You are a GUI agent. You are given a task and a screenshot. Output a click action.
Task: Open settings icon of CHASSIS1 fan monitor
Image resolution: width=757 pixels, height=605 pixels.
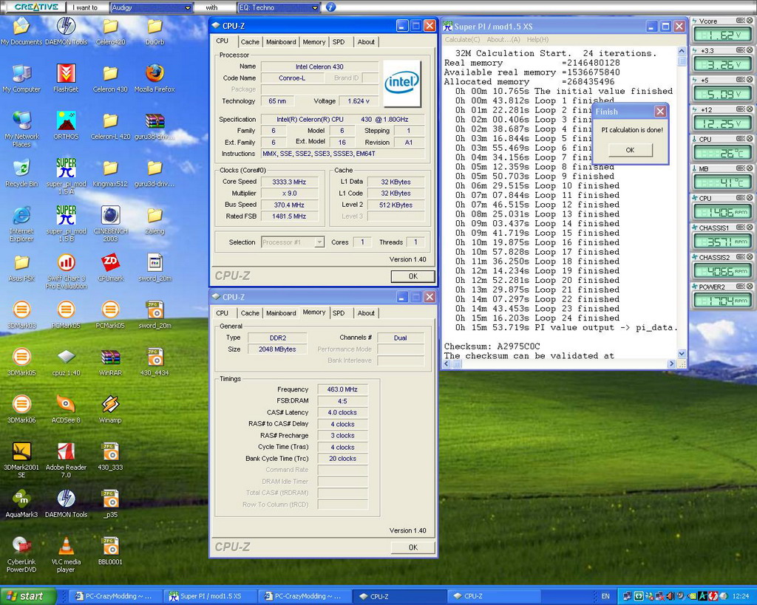click(741, 228)
